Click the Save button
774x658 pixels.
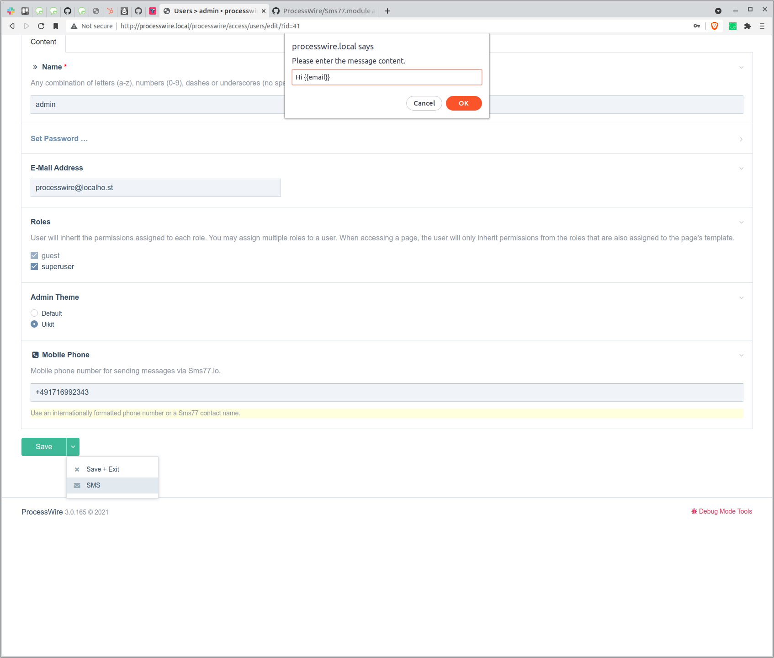[x=44, y=447]
